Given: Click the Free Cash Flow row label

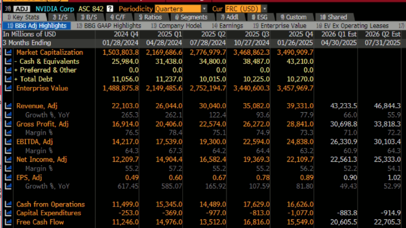Looking at the screenshot, I should [40, 222].
